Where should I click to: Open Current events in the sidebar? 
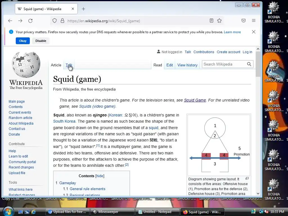(x=20, y=112)
